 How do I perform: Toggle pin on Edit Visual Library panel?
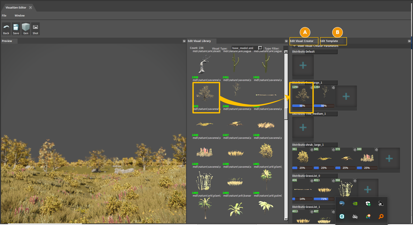[x=286, y=41]
